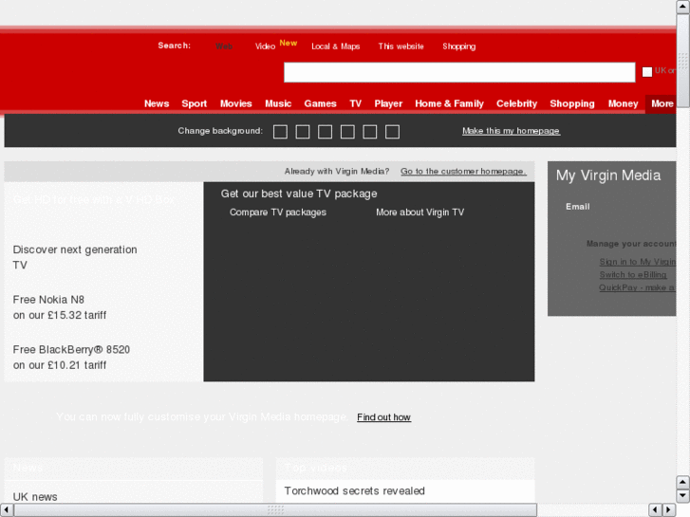Viewport: 690px width, 517px height.
Task: Expand the More menu
Action: [662, 103]
